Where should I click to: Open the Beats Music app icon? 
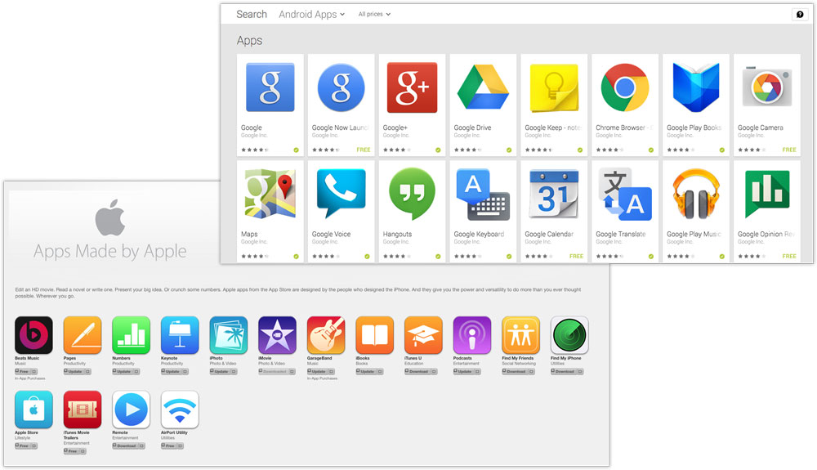point(33,335)
